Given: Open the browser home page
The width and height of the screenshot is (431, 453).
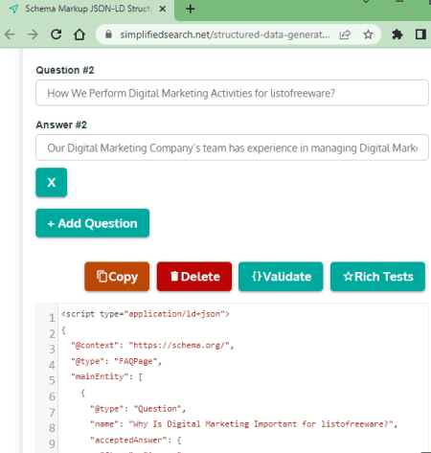Looking at the screenshot, I should [79, 34].
